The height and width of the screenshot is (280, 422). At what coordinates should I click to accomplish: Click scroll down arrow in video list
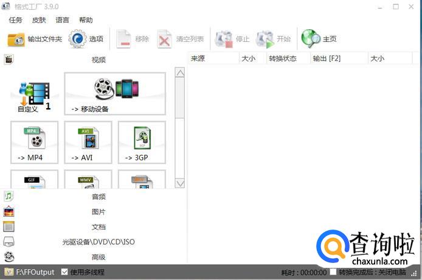(179, 183)
